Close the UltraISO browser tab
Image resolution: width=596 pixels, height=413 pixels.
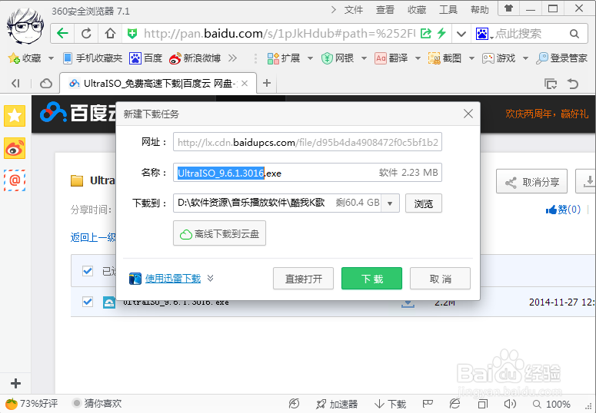245,84
